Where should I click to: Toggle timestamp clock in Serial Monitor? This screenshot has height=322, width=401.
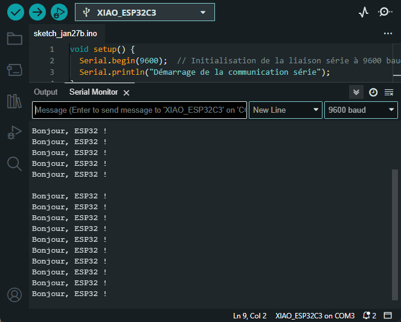(x=373, y=92)
